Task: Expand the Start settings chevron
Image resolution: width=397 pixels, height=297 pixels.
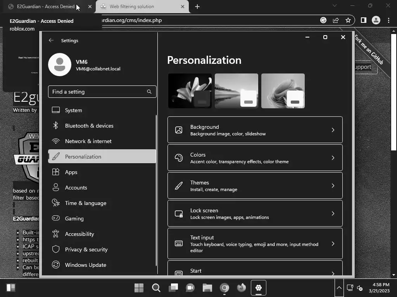Action: point(333,273)
